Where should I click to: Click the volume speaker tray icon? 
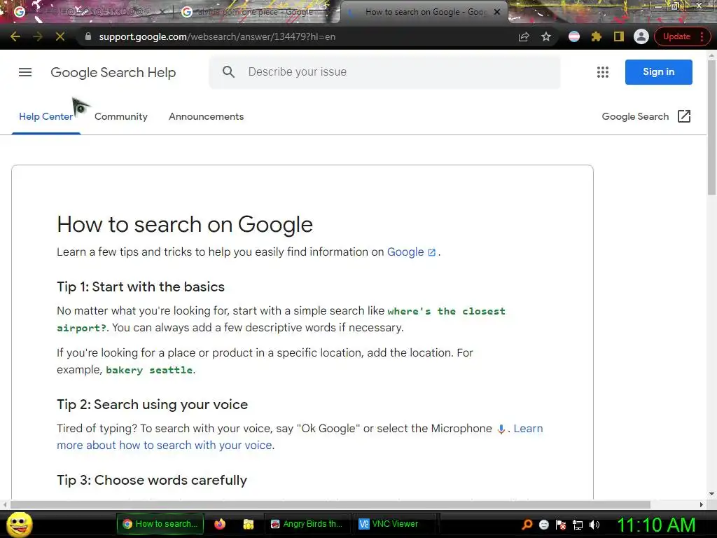coord(594,525)
